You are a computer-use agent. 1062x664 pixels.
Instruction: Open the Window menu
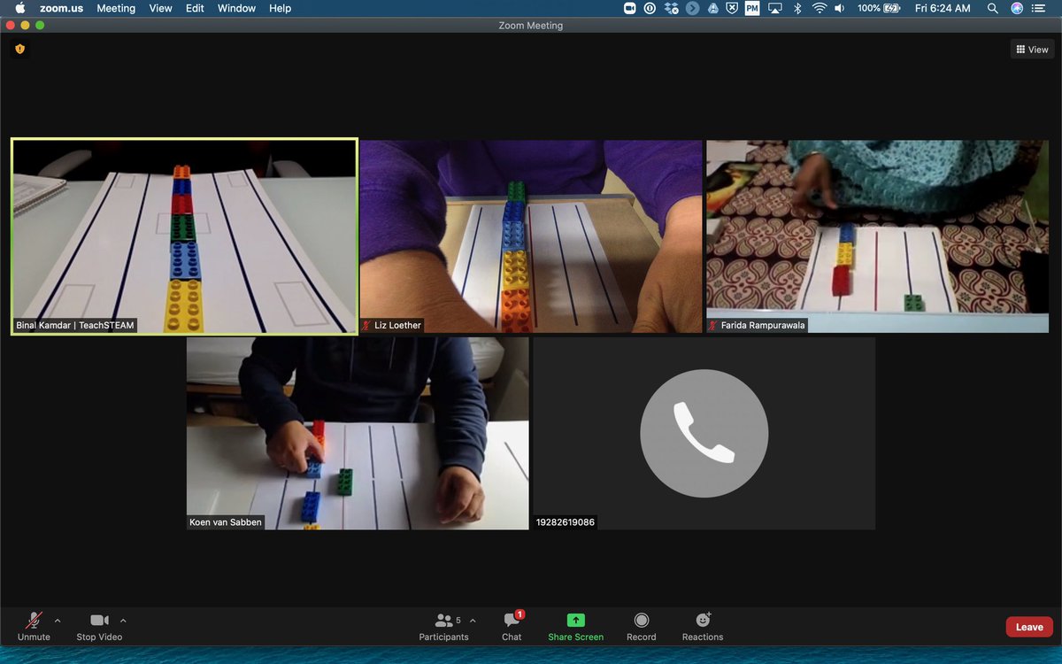point(236,8)
